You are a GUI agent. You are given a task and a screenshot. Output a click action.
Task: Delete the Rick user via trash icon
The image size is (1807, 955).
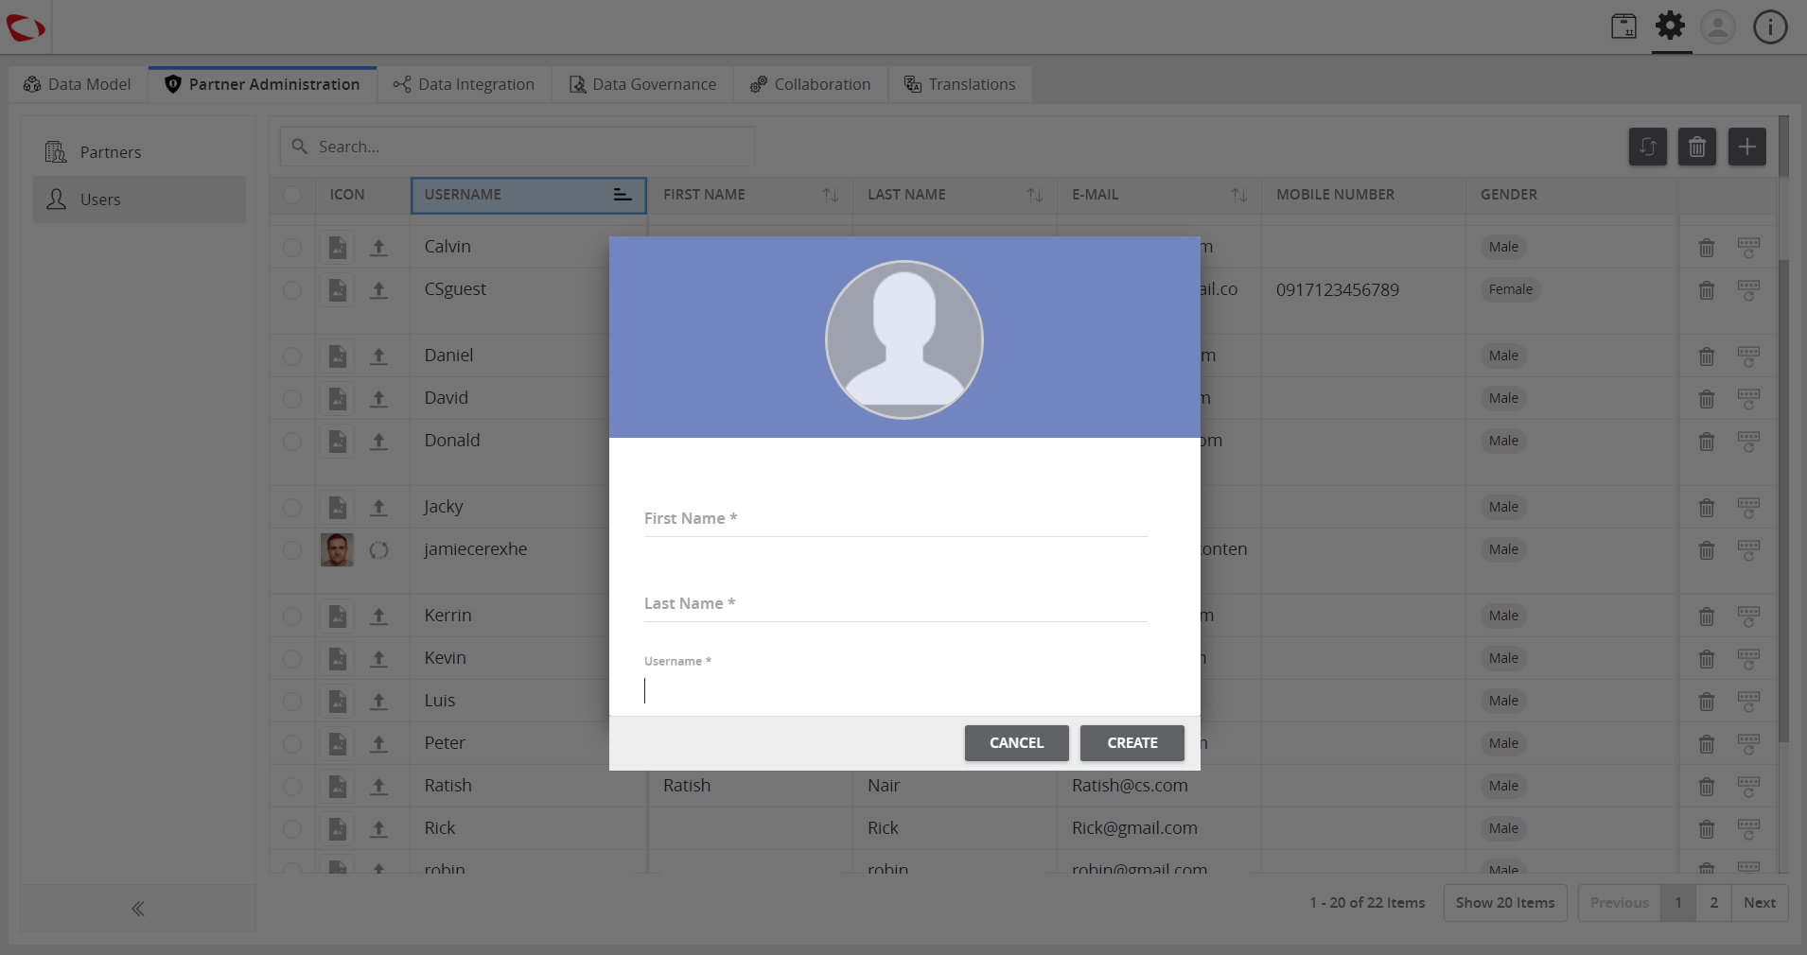(1707, 829)
